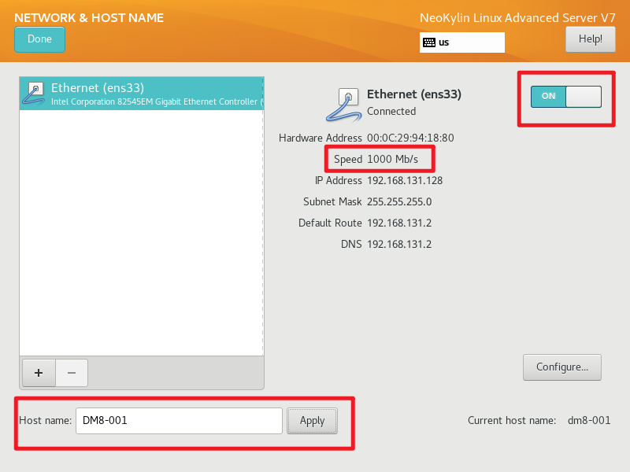
Task: Click the Done button
Action: [x=39, y=39]
